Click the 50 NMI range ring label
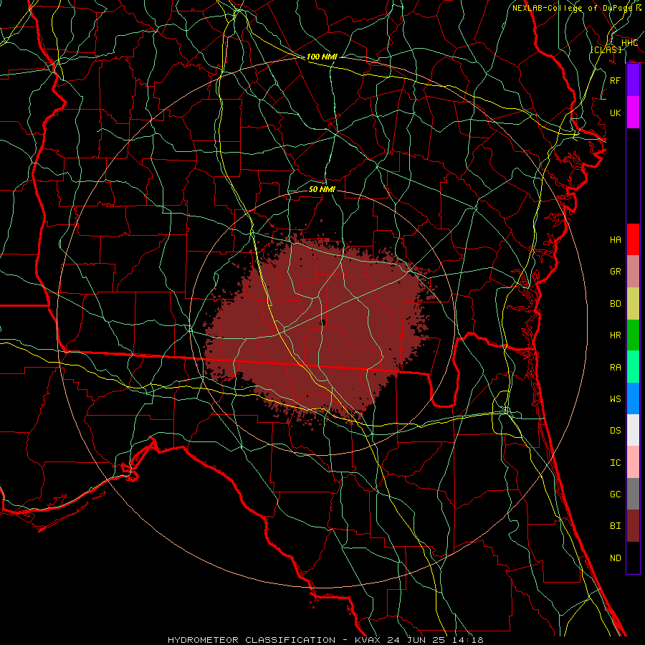 tap(322, 189)
